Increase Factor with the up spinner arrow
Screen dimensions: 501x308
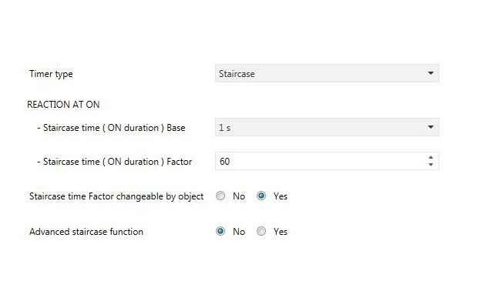[430, 158]
